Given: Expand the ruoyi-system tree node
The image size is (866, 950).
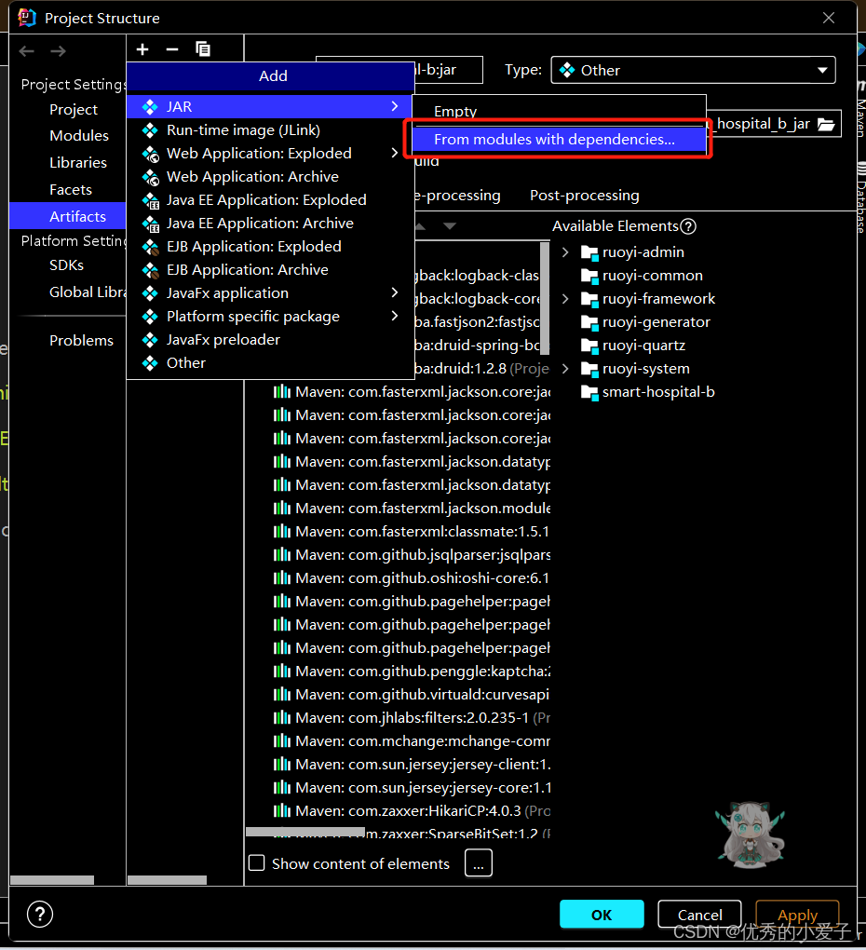Looking at the screenshot, I should [x=565, y=369].
